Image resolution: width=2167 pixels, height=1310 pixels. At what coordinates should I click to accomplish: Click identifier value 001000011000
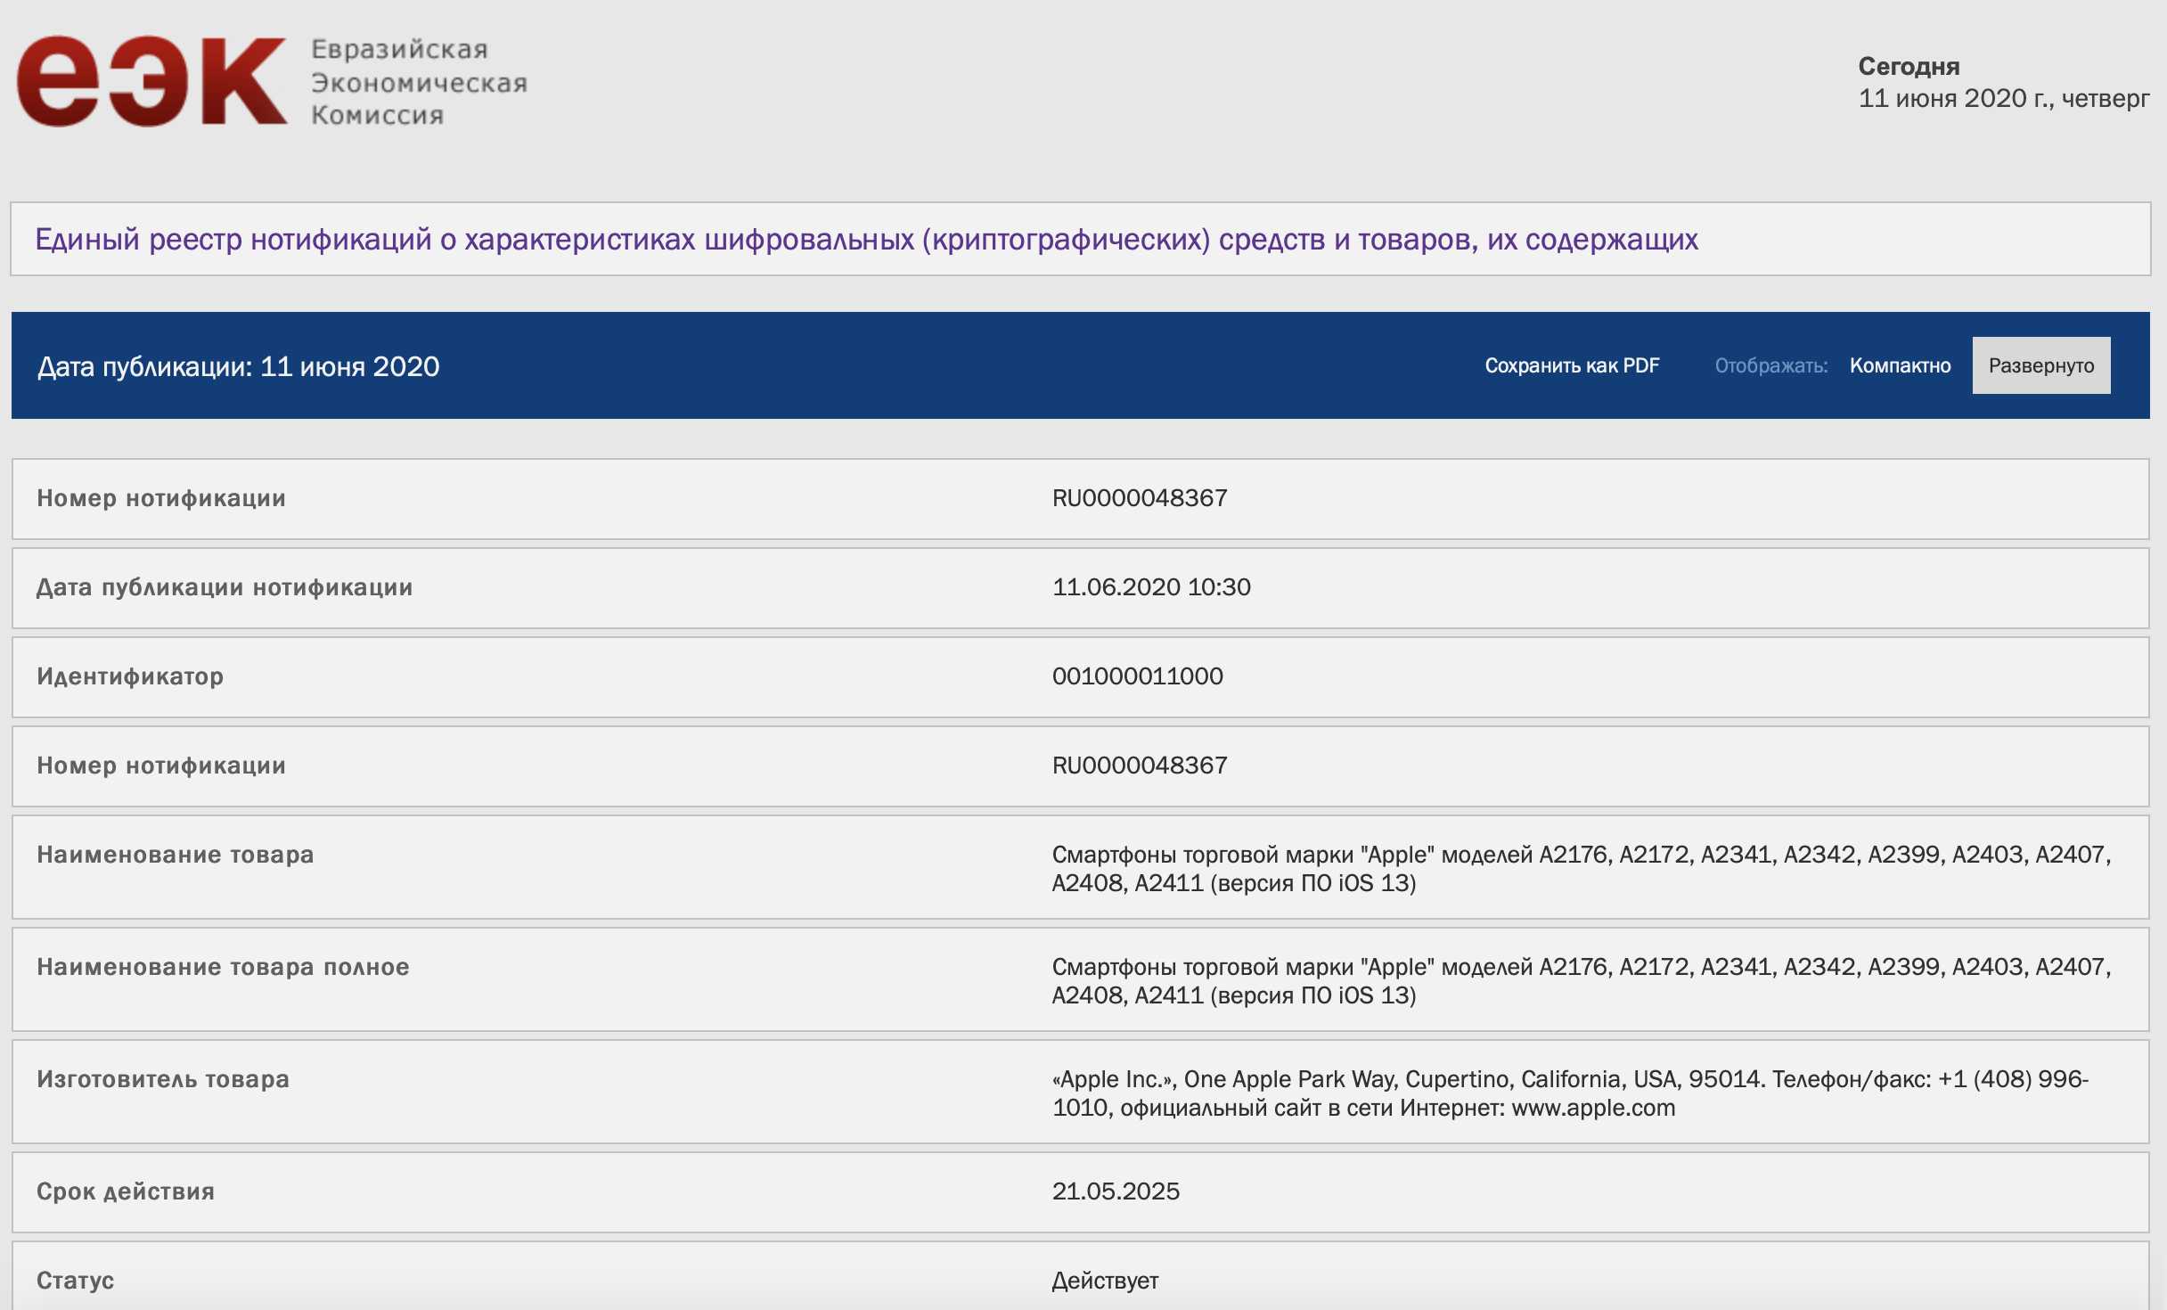(x=1137, y=676)
